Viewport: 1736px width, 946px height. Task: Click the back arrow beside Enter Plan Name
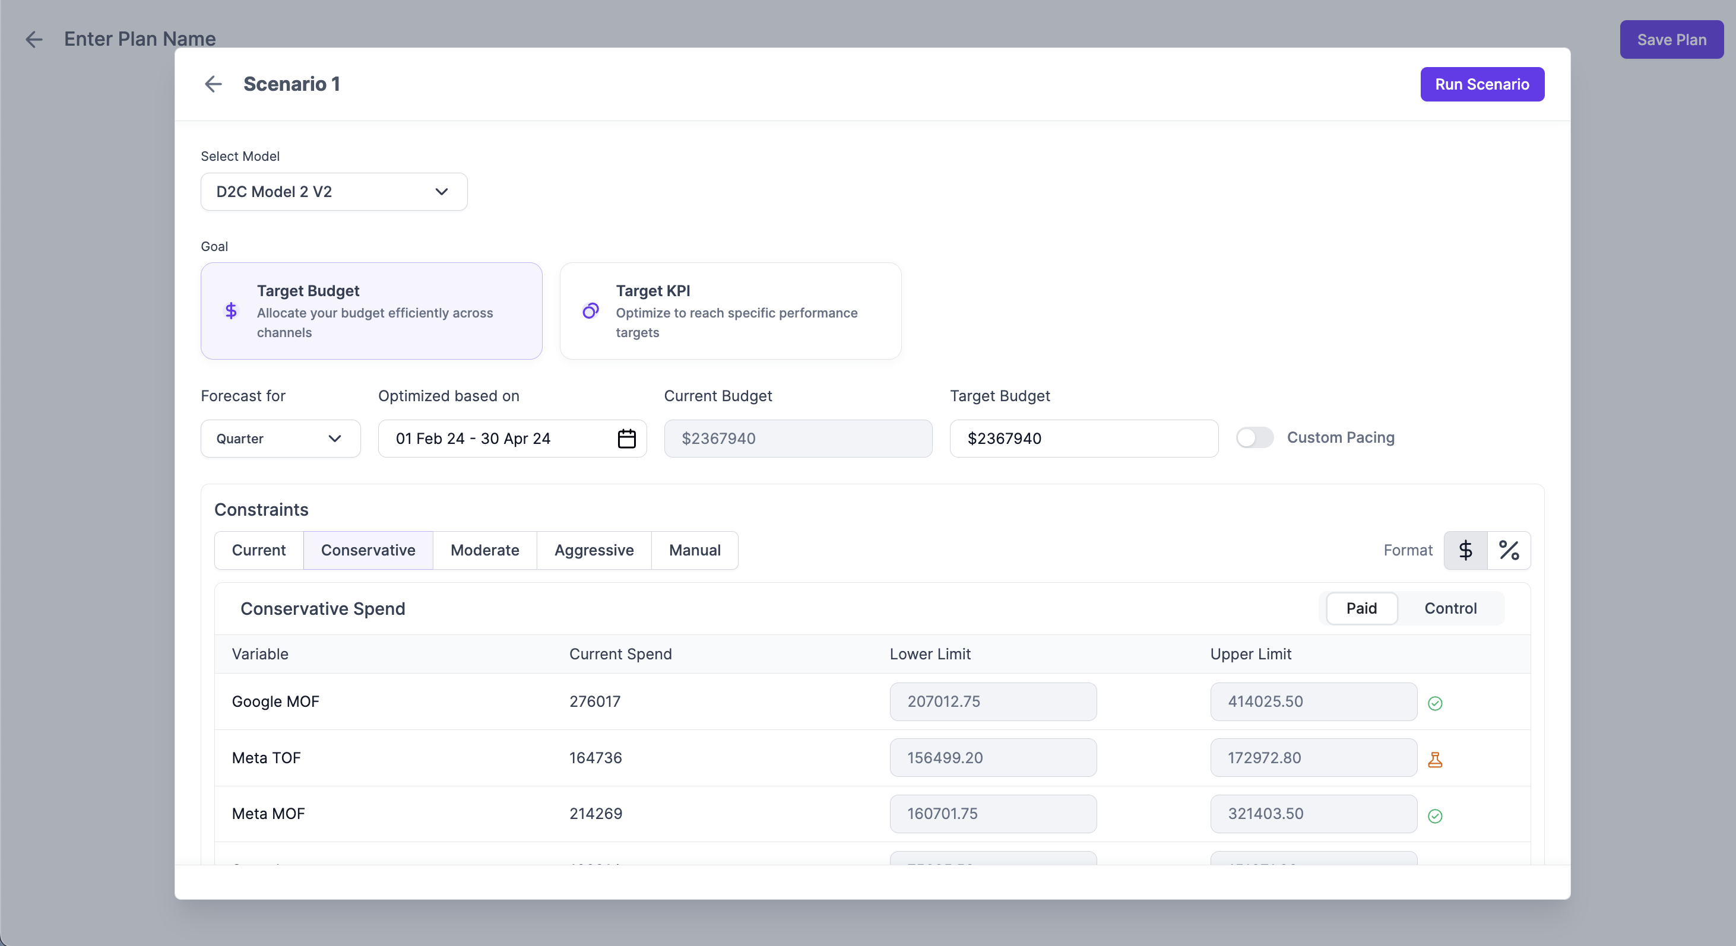(34, 39)
